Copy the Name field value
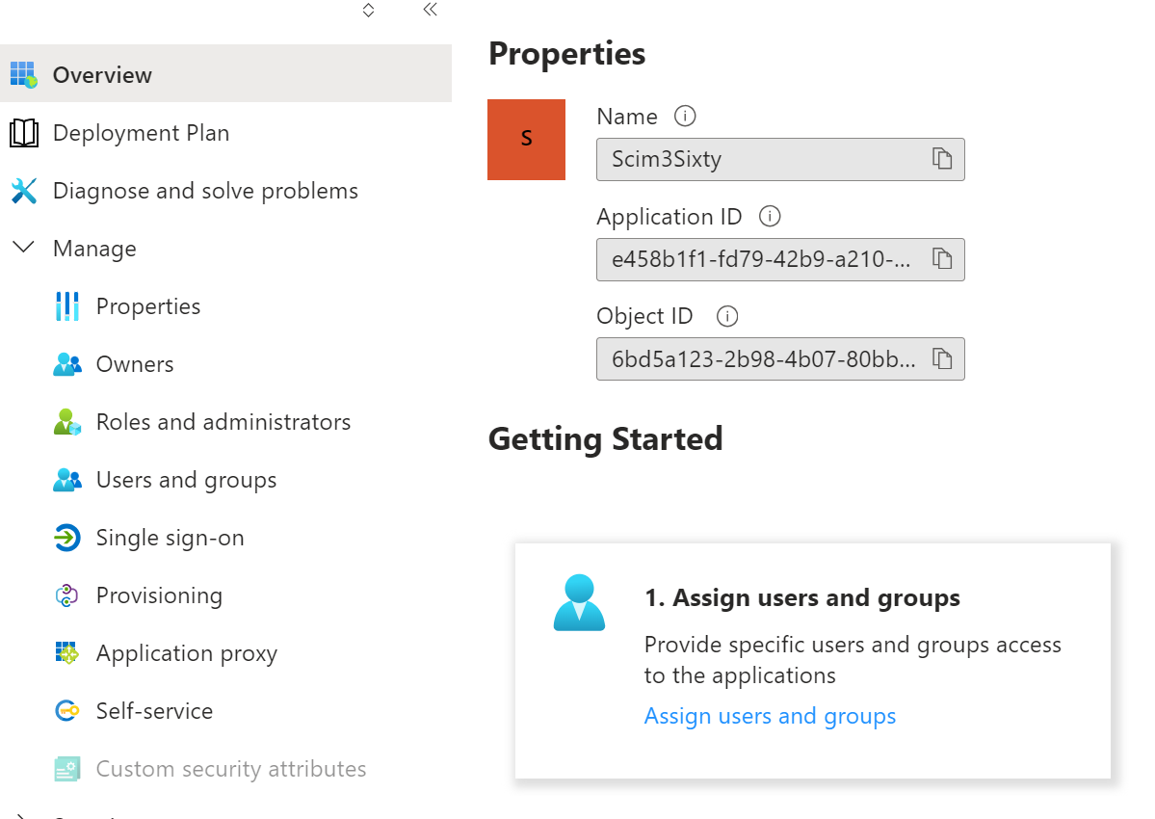This screenshot has height=819, width=1155. pos(942,159)
